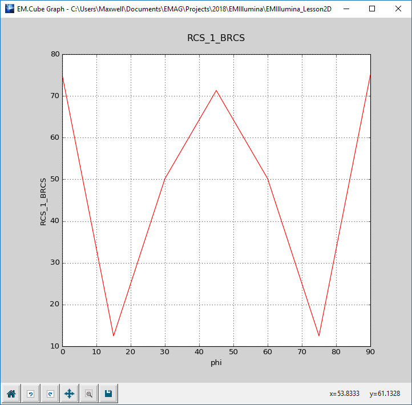The height and width of the screenshot is (405, 412).
Task: Close the EM.Cube Graph window
Action: [398, 9]
